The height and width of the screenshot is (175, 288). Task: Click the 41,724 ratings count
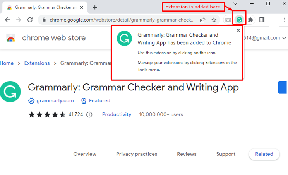point(75,114)
